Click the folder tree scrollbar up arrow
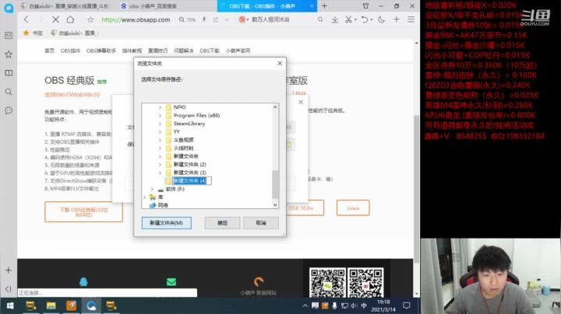This screenshot has width=561, height=314. coord(275,106)
